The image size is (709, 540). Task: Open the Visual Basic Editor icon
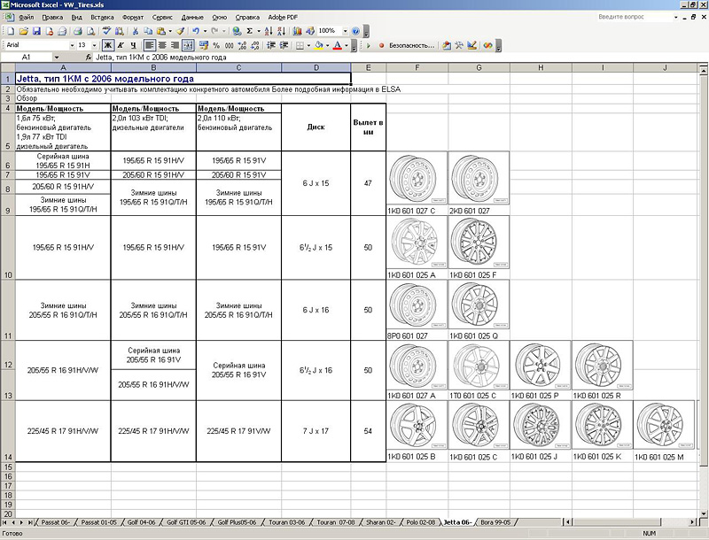click(x=447, y=45)
